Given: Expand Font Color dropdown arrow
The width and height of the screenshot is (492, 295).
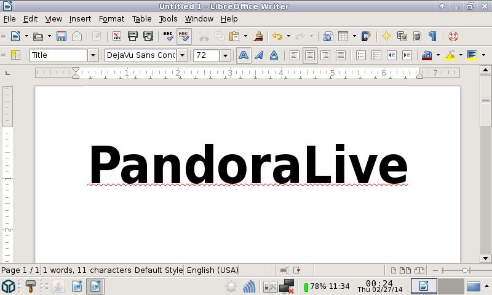Looking at the screenshot, I should tap(438, 55).
